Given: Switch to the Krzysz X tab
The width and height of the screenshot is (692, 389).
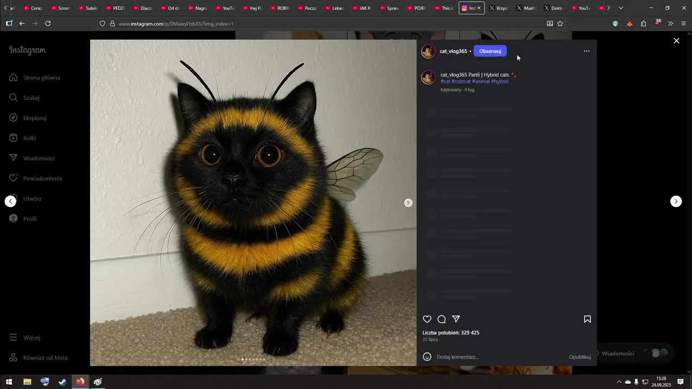Looking at the screenshot, I should (498, 8).
